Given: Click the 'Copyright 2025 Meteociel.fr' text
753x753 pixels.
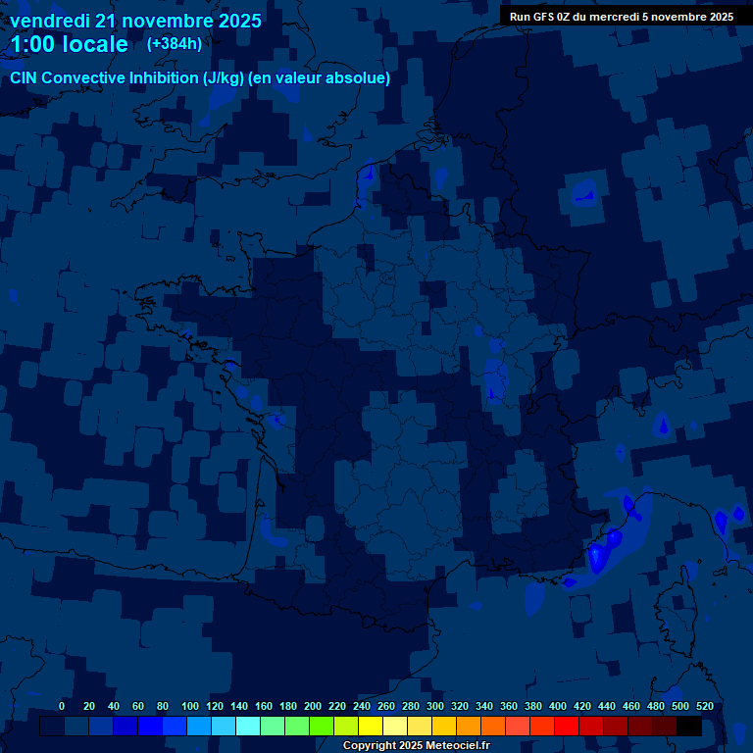Looking at the screenshot, I should pos(417,745).
